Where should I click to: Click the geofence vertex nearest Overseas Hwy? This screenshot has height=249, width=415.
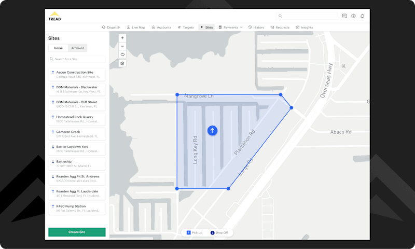tap(292, 108)
